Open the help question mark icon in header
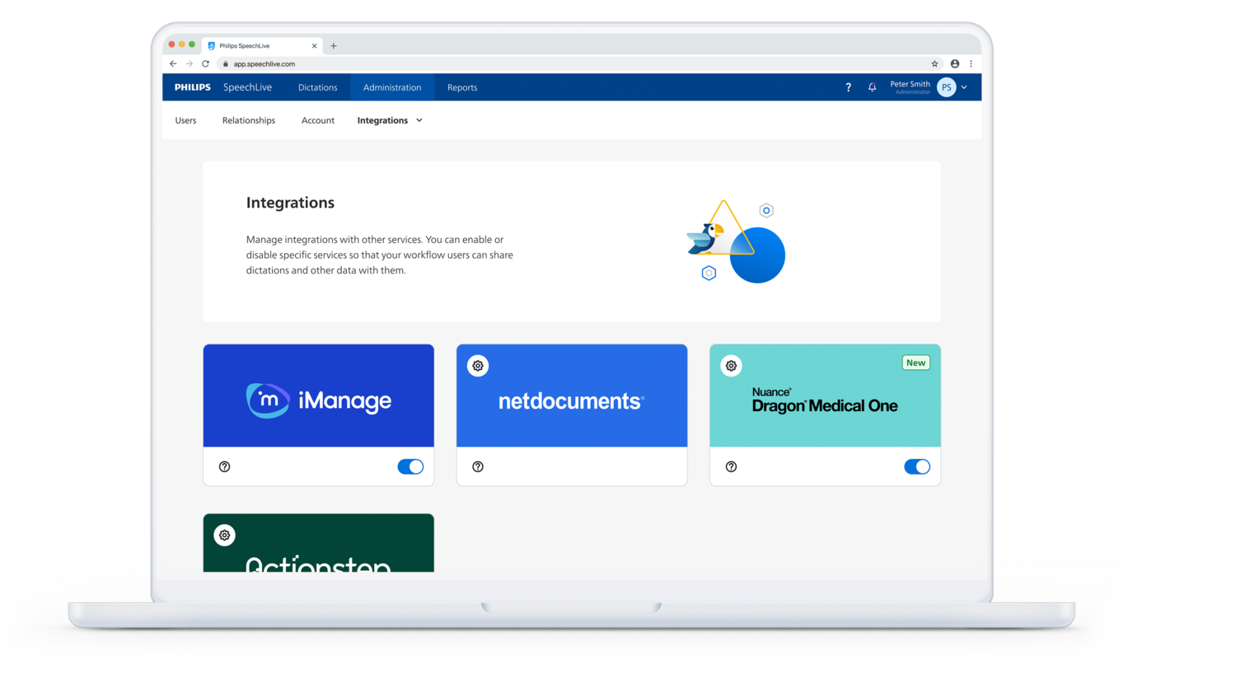1236x674 pixels. 848,87
